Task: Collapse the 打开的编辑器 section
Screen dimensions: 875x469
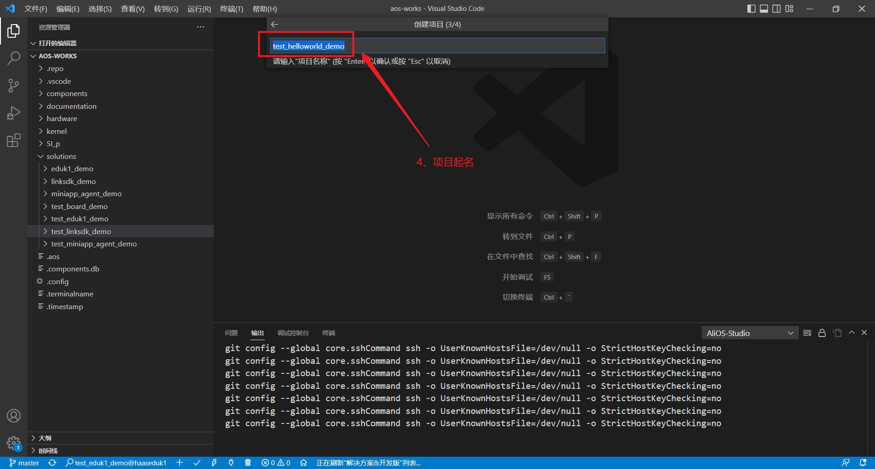Action: click(x=120, y=43)
